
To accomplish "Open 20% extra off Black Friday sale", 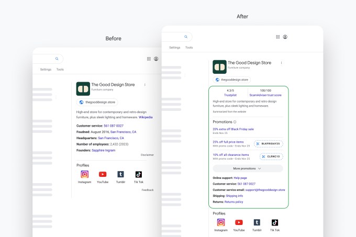I will [x=233, y=129].
